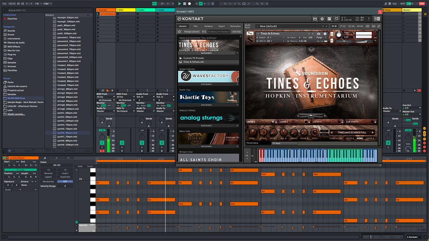Click Kontakt minimized view icon
The width and height of the screenshot is (429, 241).
pyautogui.click(x=336, y=19)
